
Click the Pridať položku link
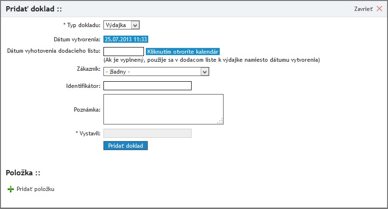click(35, 189)
